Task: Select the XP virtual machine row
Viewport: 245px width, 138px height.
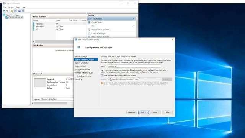Action: pos(59,29)
